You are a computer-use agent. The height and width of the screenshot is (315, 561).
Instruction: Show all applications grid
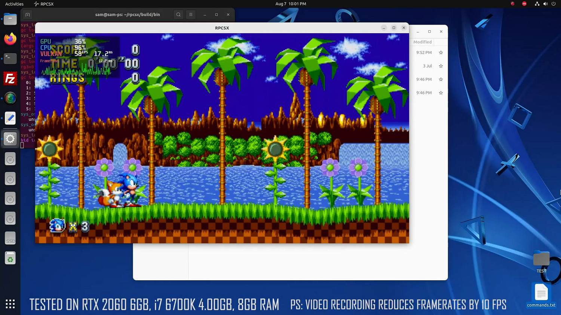tap(10, 304)
